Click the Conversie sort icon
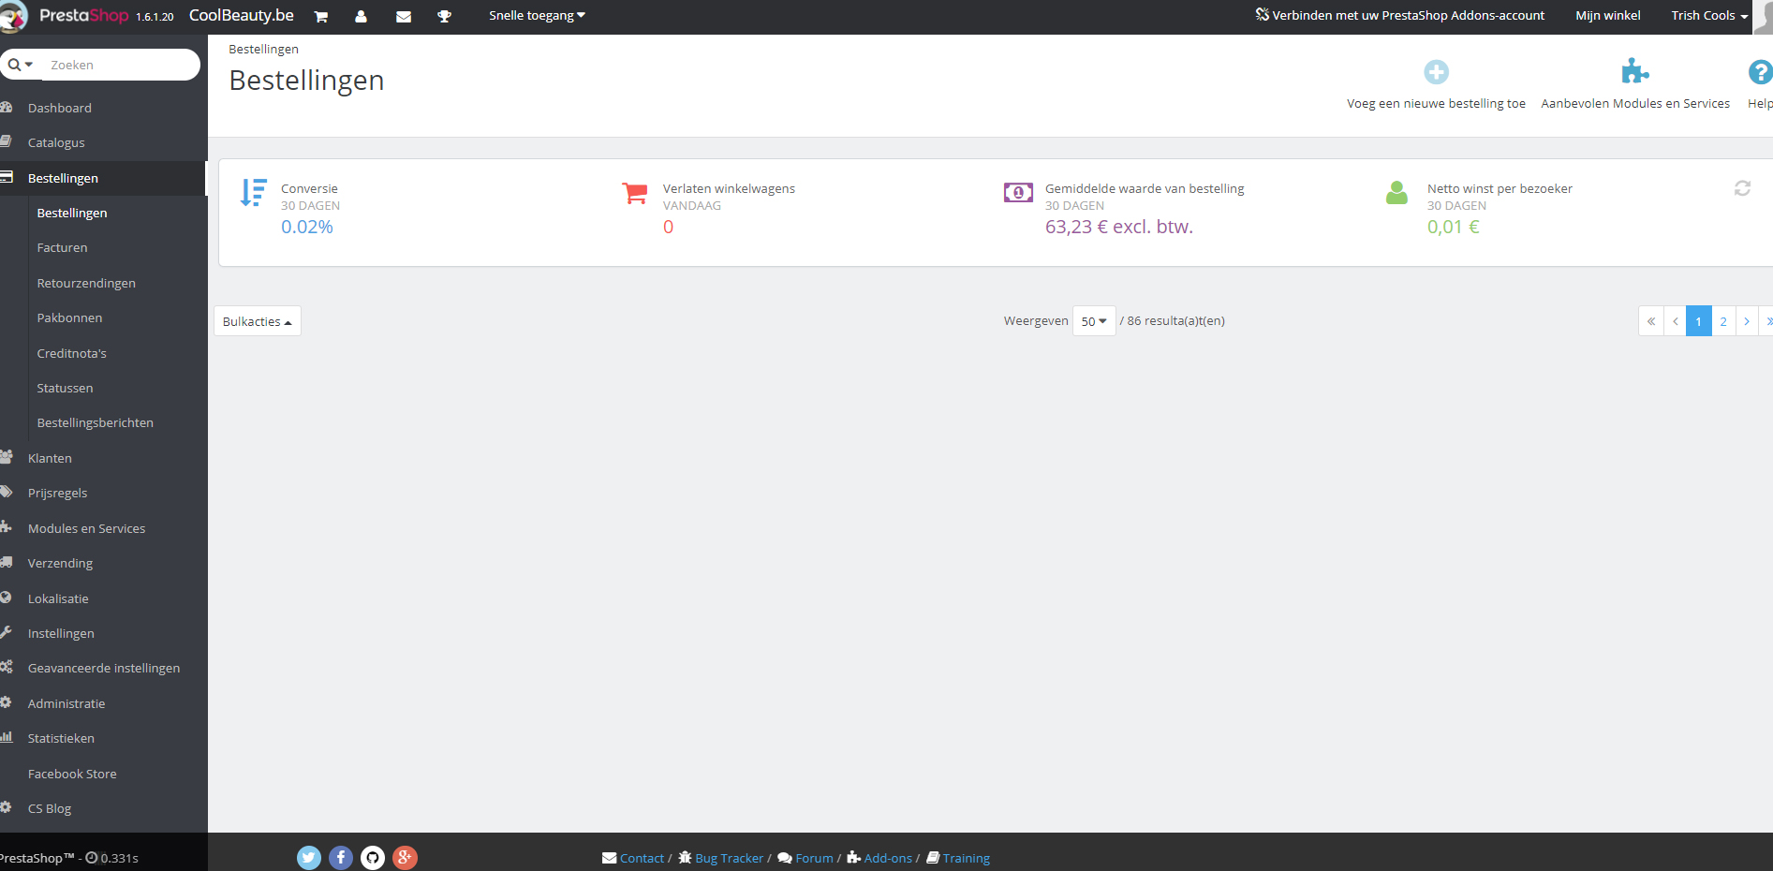 pos(253,192)
